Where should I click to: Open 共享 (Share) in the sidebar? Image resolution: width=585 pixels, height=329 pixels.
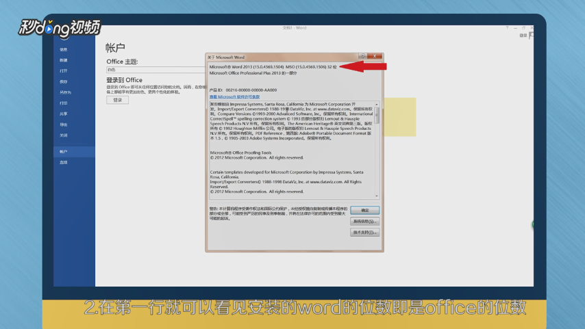(64, 114)
